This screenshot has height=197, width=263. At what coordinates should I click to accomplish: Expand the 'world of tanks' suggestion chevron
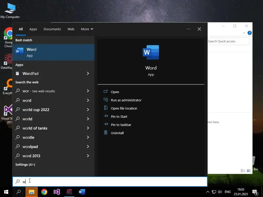[88, 128]
